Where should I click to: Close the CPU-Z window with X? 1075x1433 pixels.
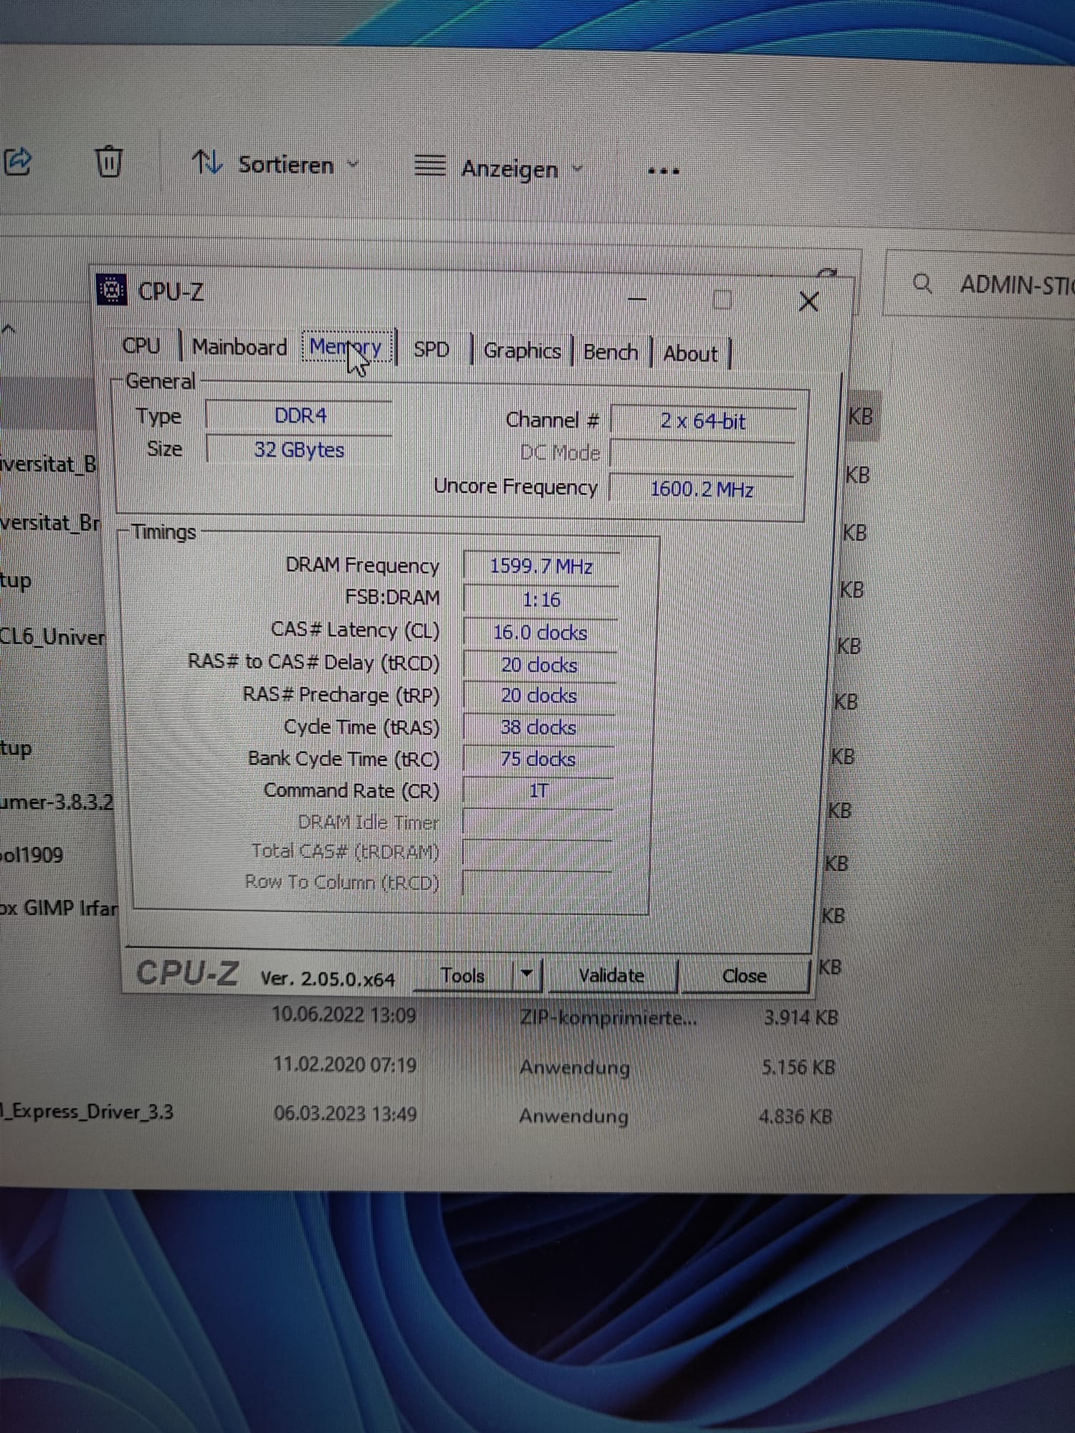808,302
